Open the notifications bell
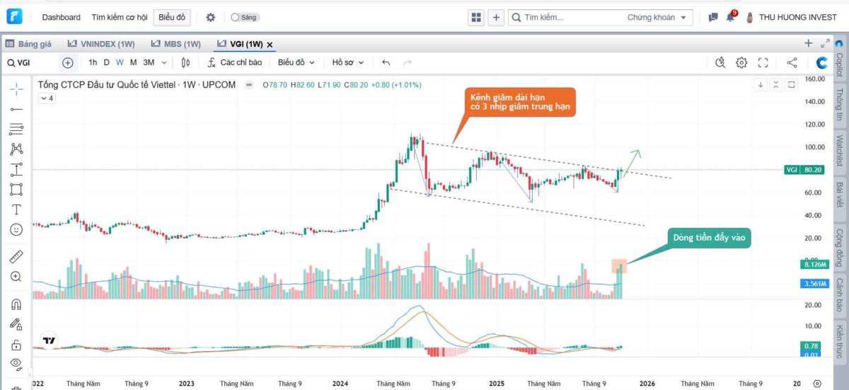The height and width of the screenshot is (390, 849). 731,17
